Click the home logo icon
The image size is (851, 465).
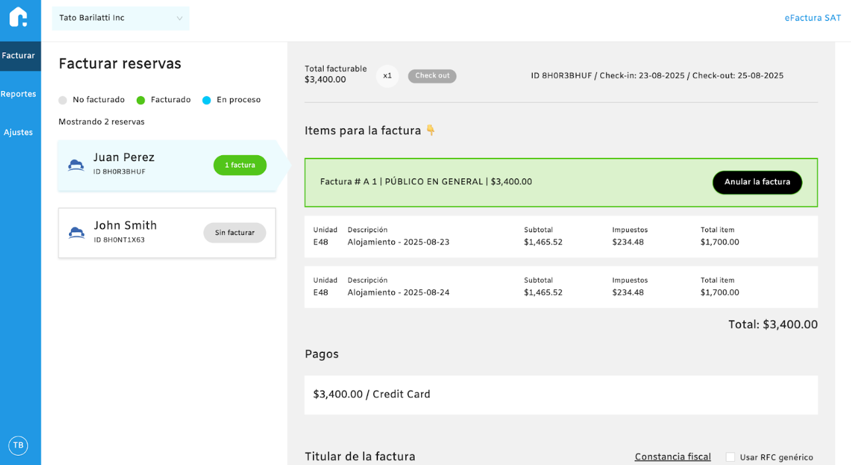(19, 17)
